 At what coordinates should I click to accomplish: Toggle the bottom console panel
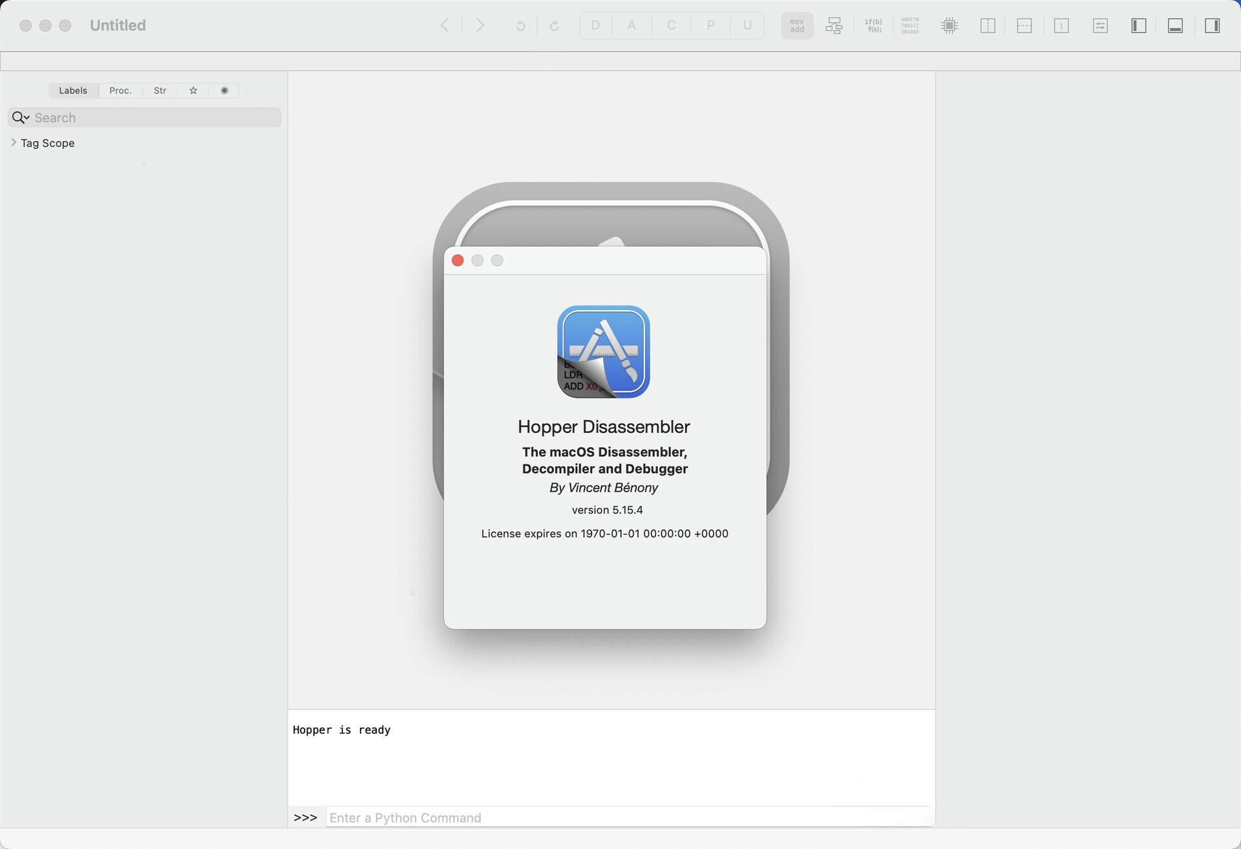click(x=1175, y=26)
